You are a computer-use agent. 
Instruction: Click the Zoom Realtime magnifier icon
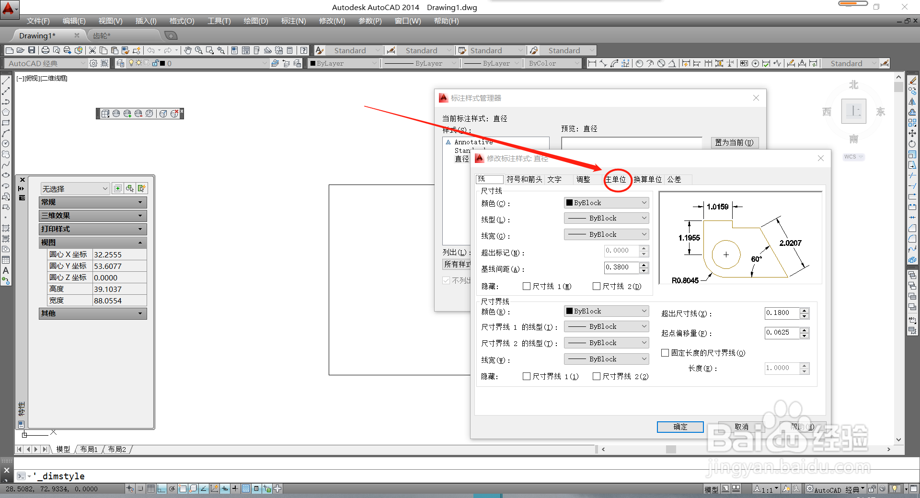click(x=198, y=50)
